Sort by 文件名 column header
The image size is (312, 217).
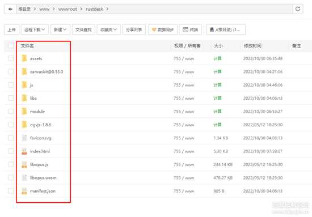tap(27, 46)
